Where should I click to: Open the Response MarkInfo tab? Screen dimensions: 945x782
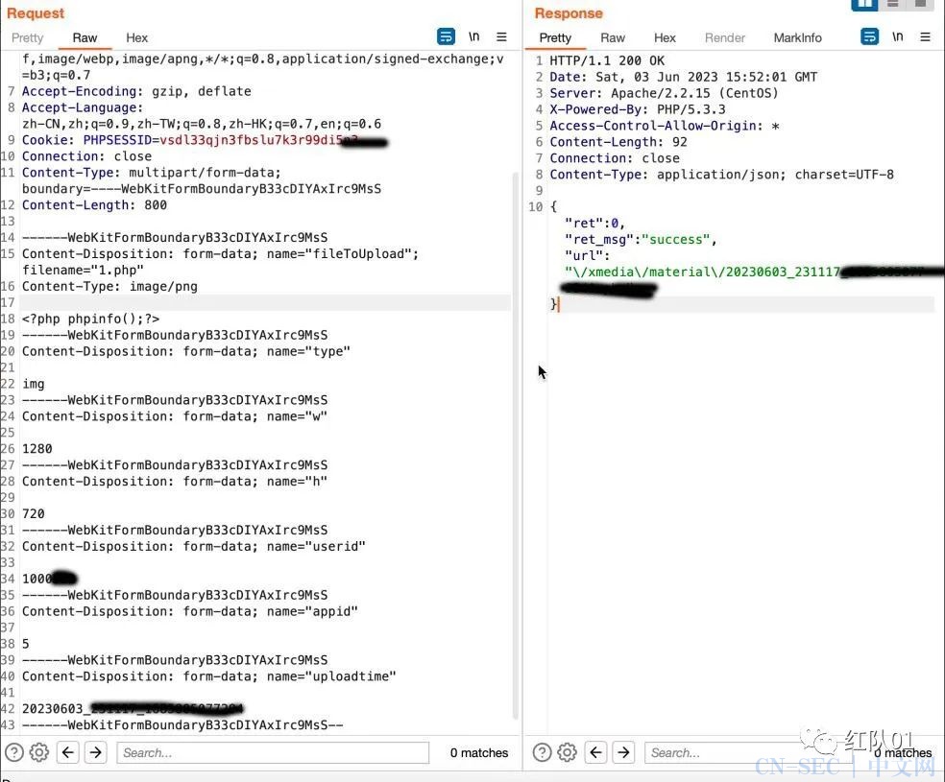(797, 38)
